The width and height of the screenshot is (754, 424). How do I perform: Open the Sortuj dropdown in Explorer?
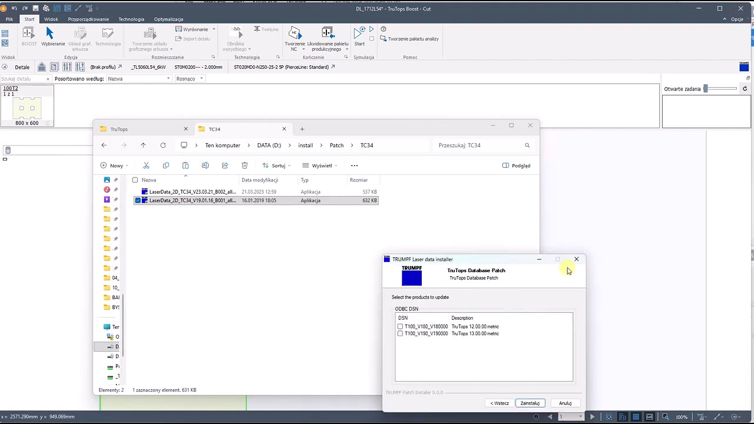[x=276, y=165]
